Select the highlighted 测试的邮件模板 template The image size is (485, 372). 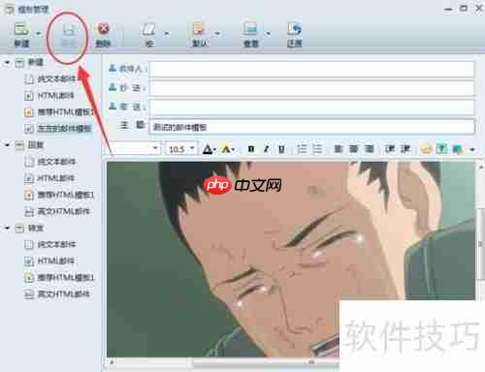[x=64, y=128]
